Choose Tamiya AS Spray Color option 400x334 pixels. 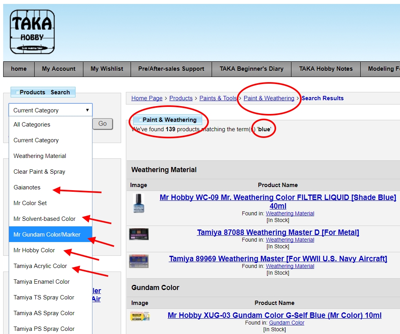[x=50, y=313]
